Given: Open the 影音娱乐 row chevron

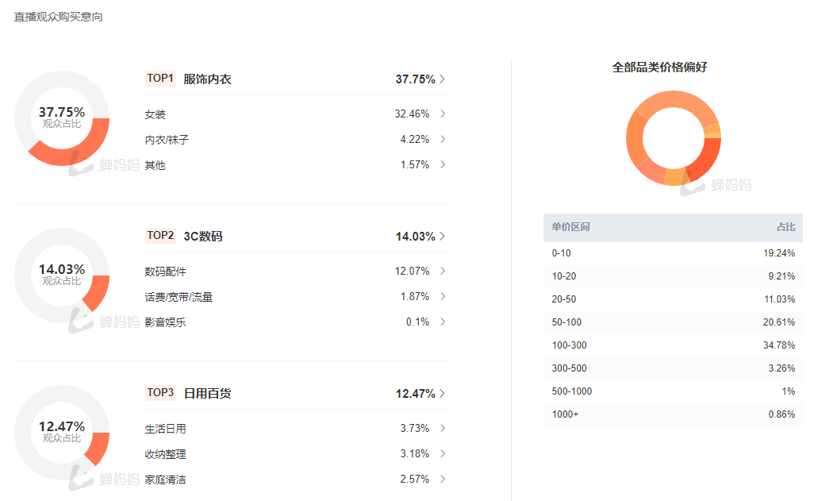Looking at the screenshot, I should (x=443, y=322).
